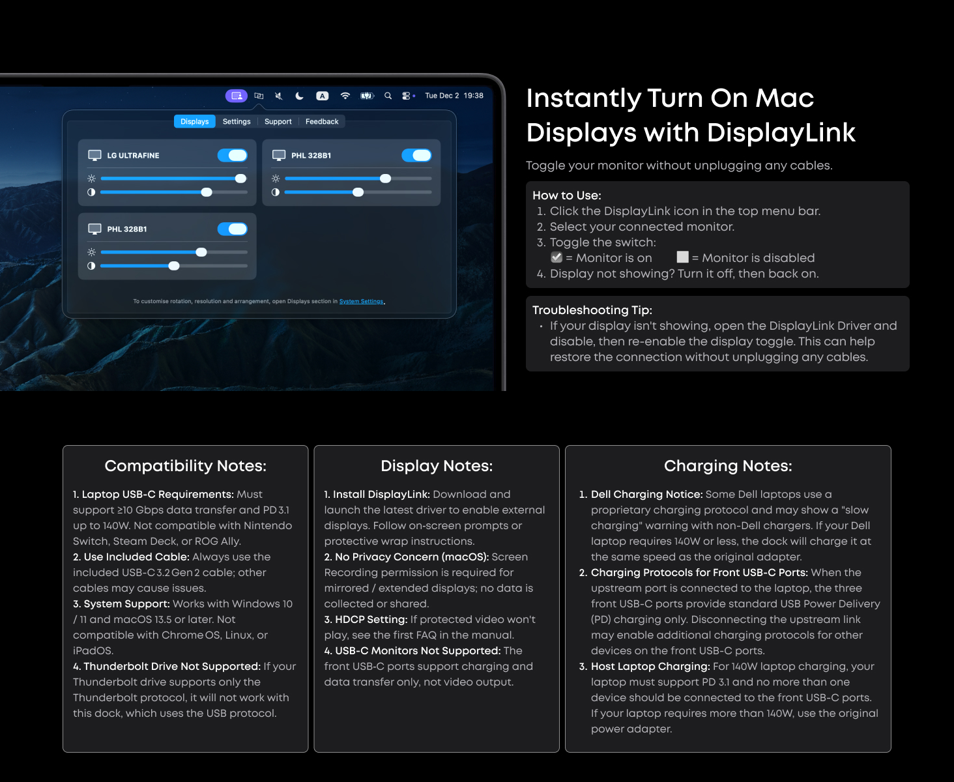Open the screen mirroring menu bar icon
The height and width of the screenshot is (782, 954).
[259, 96]
